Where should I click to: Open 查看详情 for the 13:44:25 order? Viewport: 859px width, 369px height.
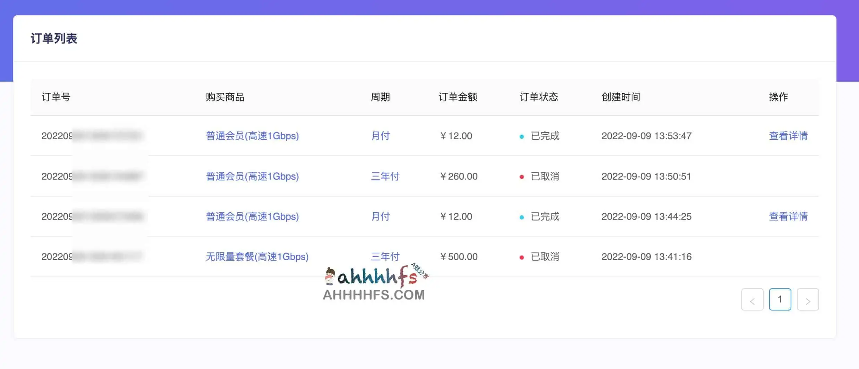click(788, 216)
